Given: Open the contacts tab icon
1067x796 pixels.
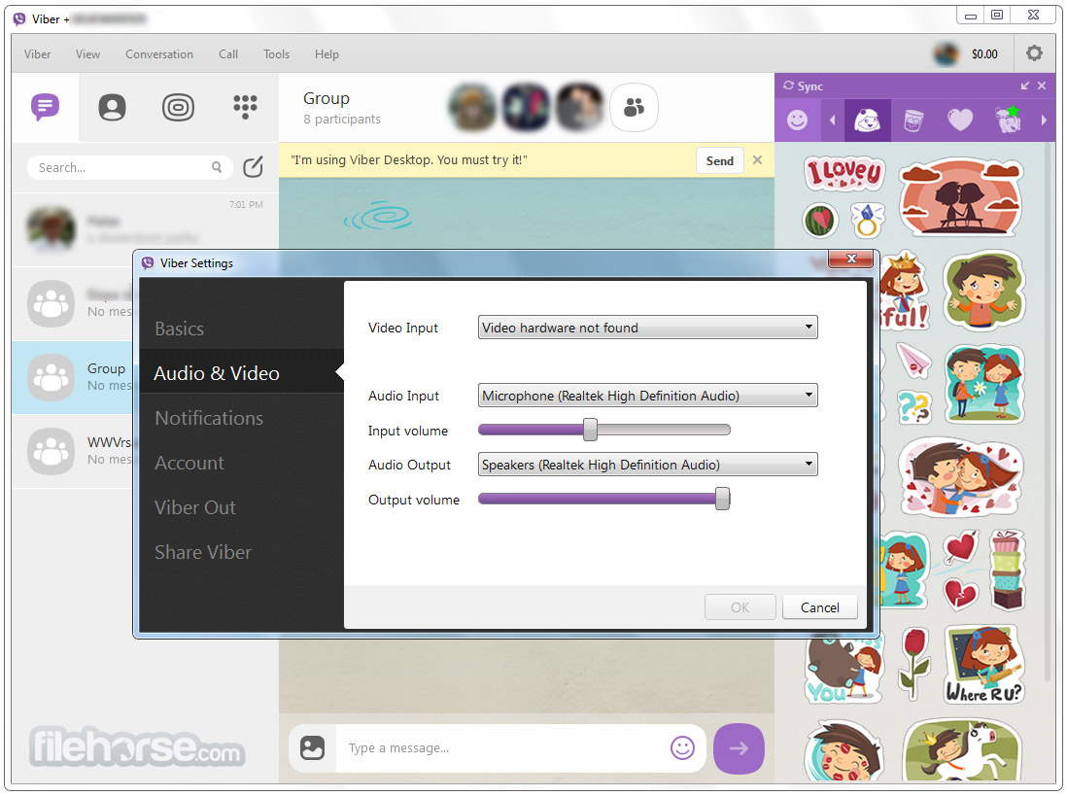Looking at the screenshot, I should [113, 108].
